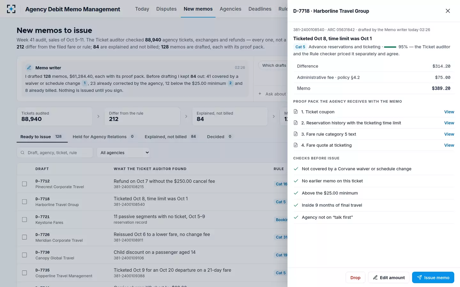460x287 pixels.
Task: Go to the Disputes tab
Action: tap(166, 9)
